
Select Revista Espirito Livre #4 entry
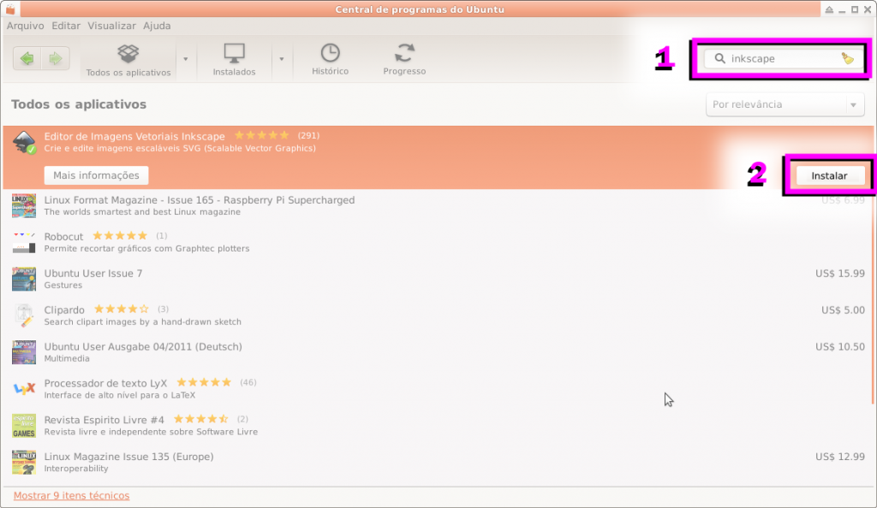(x=438, y=425)
